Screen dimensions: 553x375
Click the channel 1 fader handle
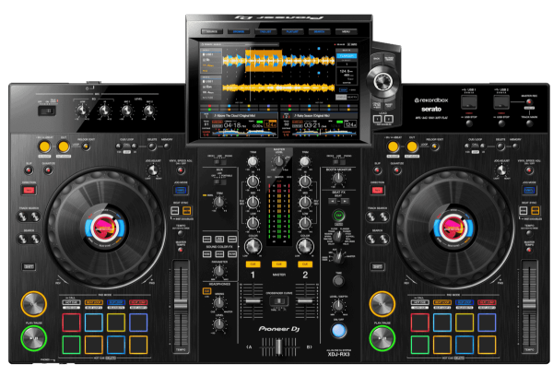pos(253,301)
